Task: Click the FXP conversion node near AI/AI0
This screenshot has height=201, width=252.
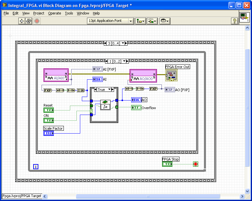Action: 48,90
